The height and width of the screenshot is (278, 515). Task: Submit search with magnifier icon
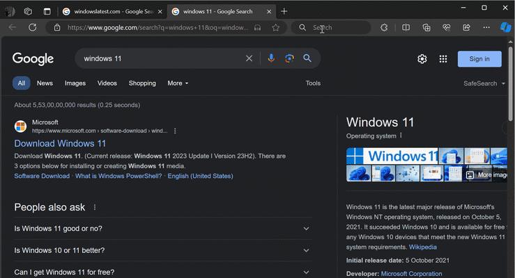click(307, 58)
